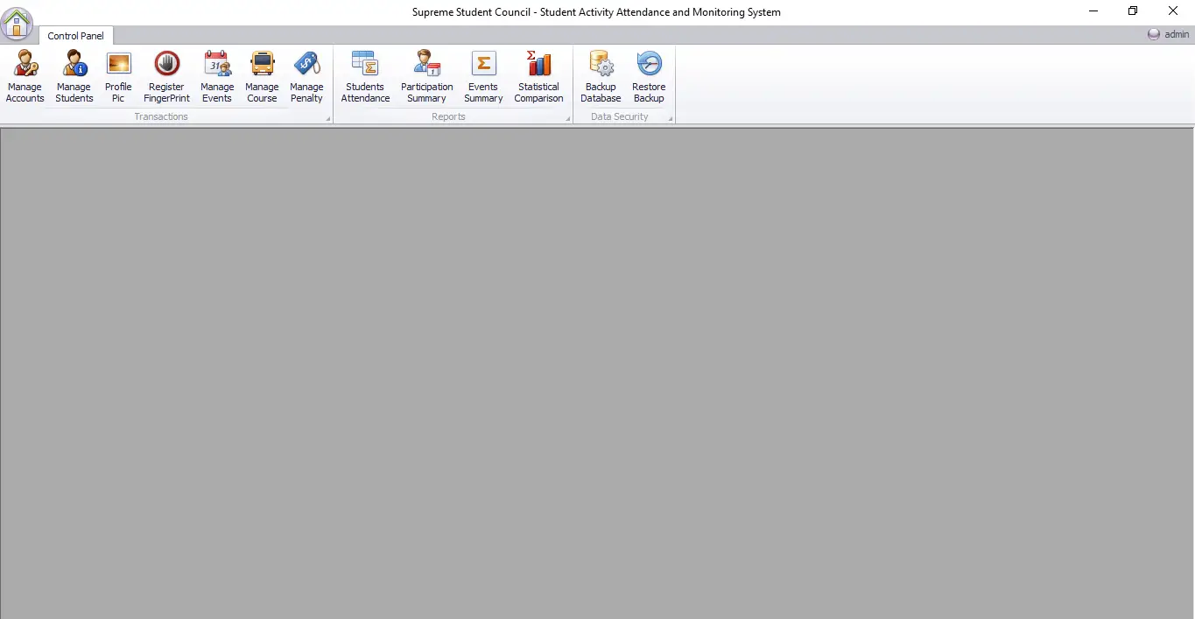The height and width of the screenshot is (619, 1195).
Task: Launch Restore Backup
Action: [x=649, y=77]
